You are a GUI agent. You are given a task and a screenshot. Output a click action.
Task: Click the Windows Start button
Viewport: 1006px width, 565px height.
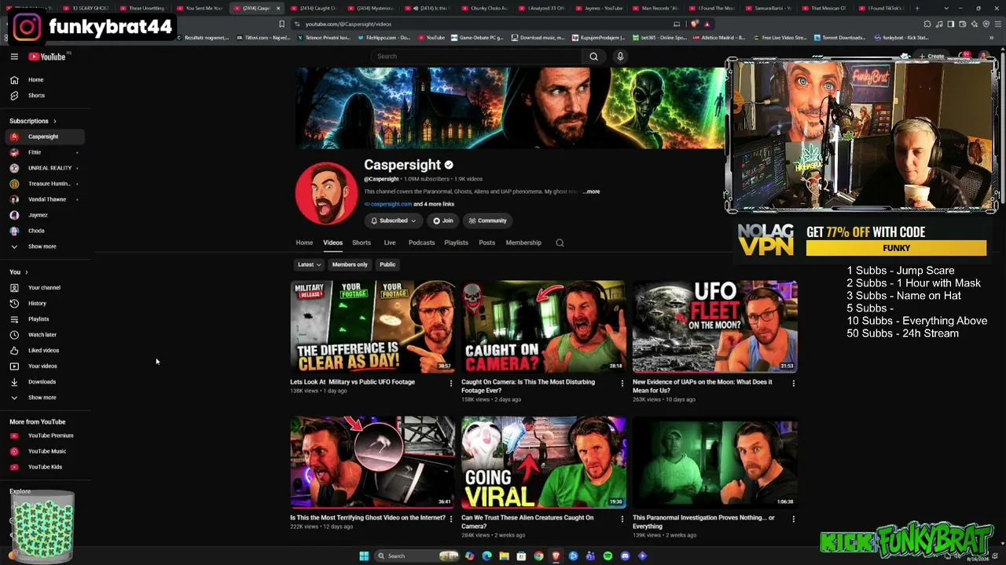pyautogui.click(x=364, y=556)
